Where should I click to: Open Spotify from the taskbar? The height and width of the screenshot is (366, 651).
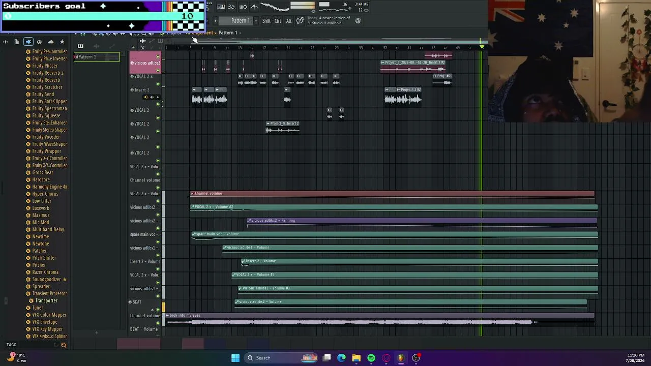[x=371, y=358]
